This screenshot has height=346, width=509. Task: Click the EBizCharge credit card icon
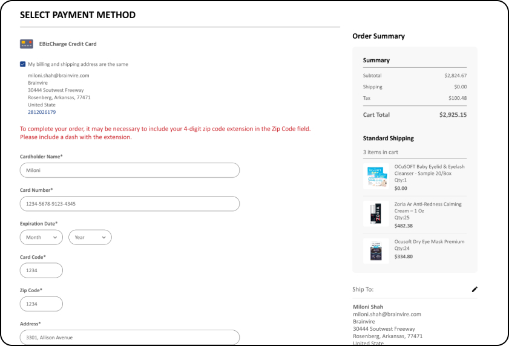click(x=26, y=44)
